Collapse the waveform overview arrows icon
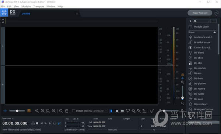 (x=3, y=21)
